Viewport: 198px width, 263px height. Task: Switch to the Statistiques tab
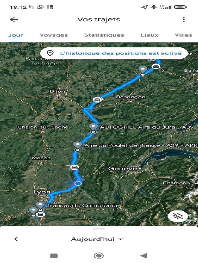click(104, 35)
